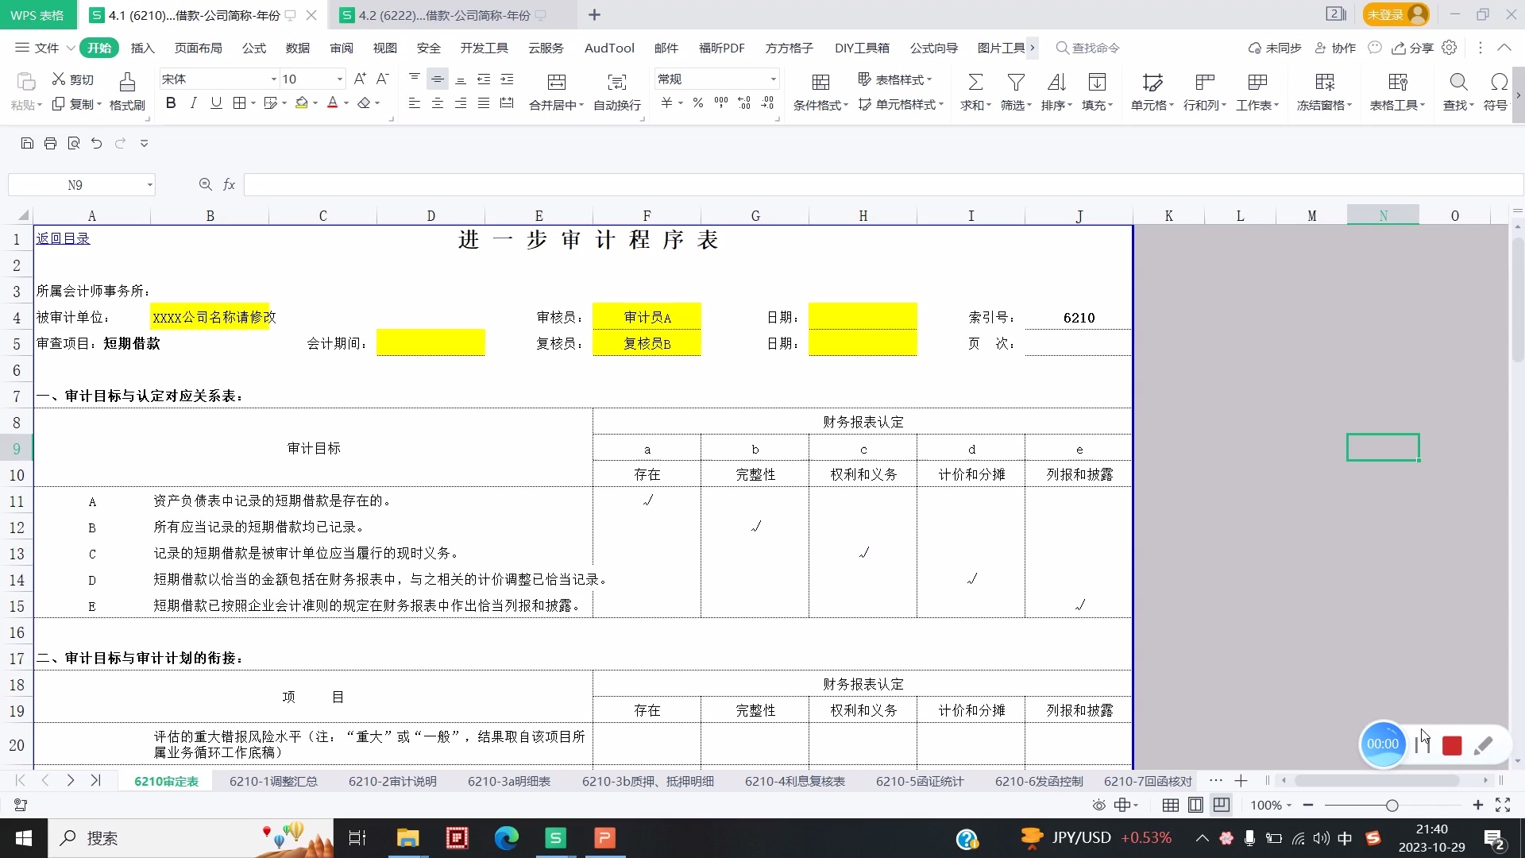Open the number format dropdown (常规)

[773, 79]
